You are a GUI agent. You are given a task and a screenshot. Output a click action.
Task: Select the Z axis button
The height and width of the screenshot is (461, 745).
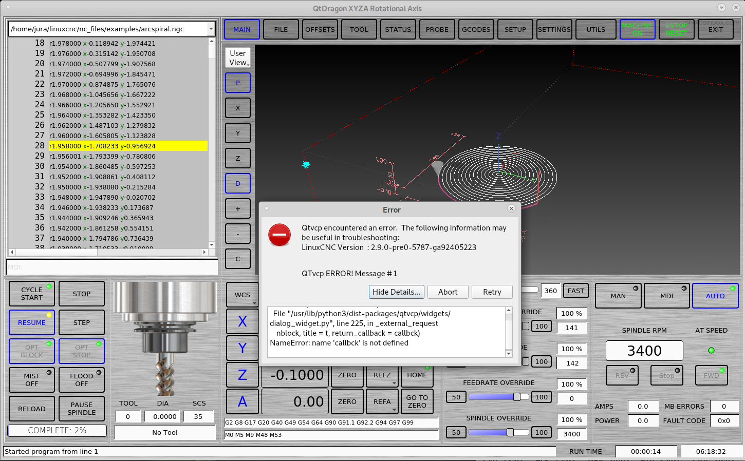(x=243, y=375)
